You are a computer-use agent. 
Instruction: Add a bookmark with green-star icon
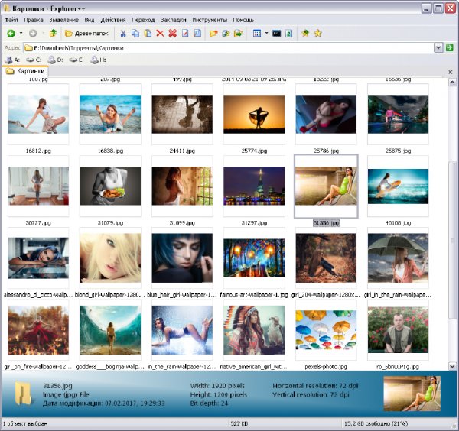[x=305, y=34]
